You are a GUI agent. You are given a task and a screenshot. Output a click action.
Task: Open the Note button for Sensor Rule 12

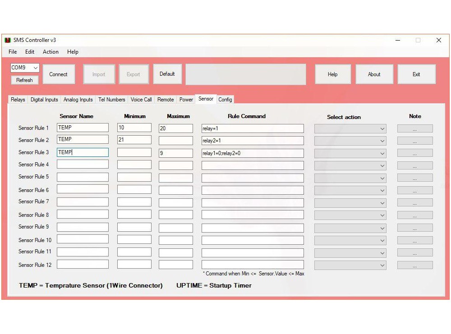pos(414,265)
